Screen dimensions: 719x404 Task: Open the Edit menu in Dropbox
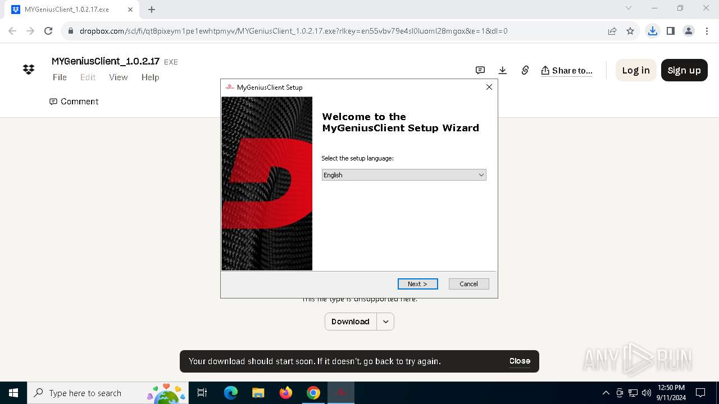coord(88,77)
